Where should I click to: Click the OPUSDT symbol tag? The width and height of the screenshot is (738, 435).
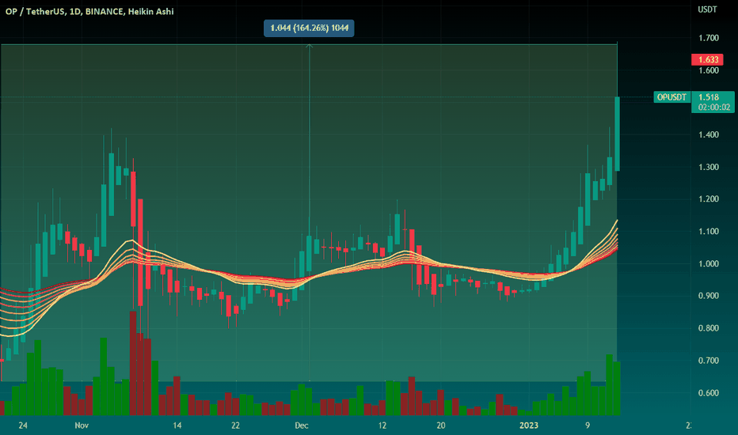[671, 97]
